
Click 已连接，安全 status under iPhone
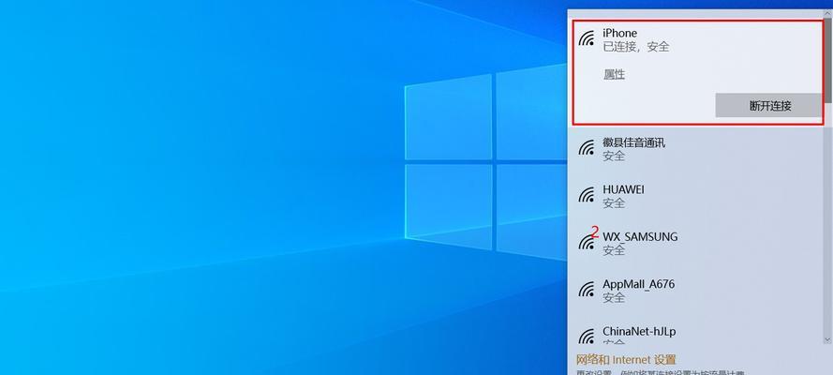pyautogui.click(x=636, y=47)
